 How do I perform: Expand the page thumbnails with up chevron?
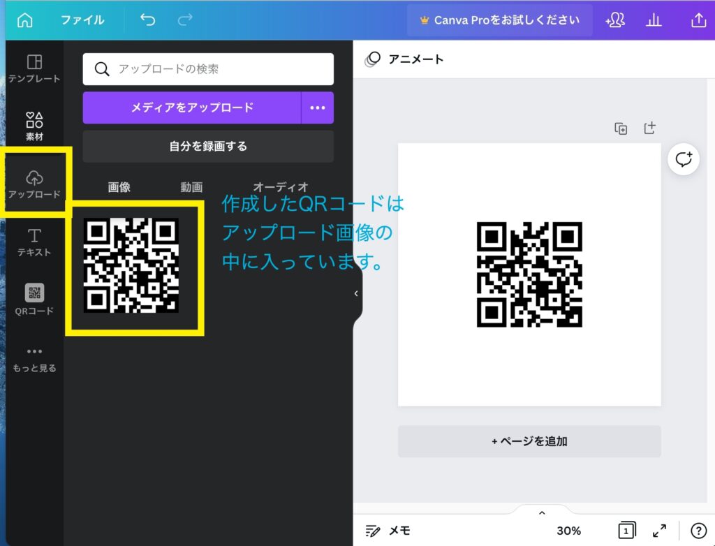point(542,513)
